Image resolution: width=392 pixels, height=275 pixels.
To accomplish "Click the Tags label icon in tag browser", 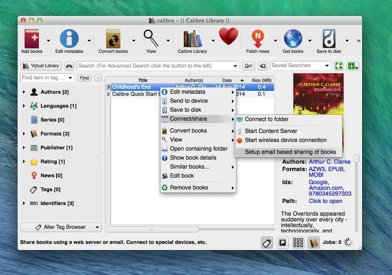I will (34, 189).
